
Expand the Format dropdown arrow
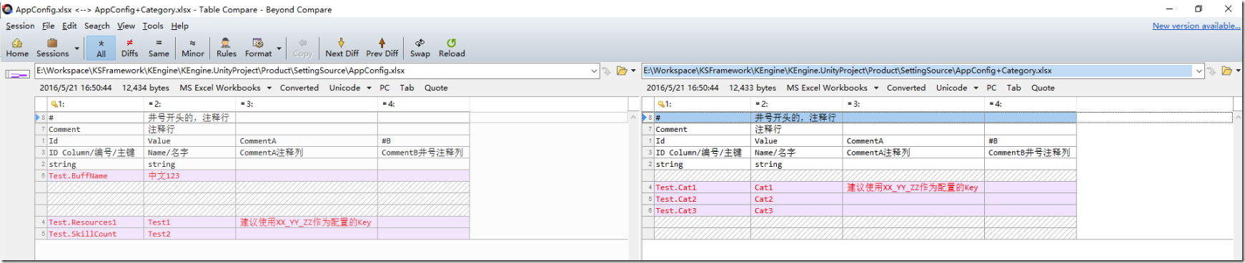(279, 48)
